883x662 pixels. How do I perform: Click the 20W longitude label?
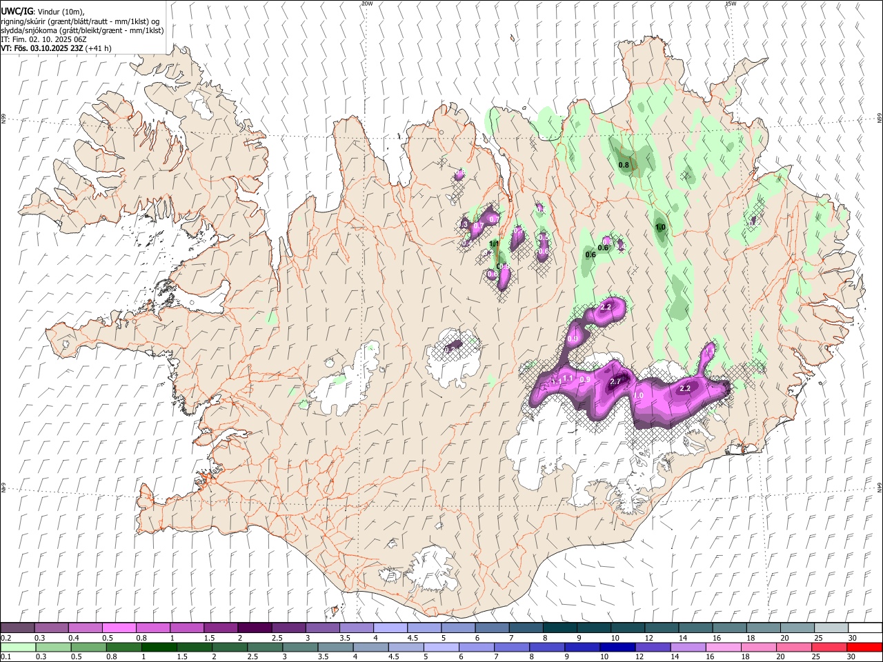(x=367, y=3)
